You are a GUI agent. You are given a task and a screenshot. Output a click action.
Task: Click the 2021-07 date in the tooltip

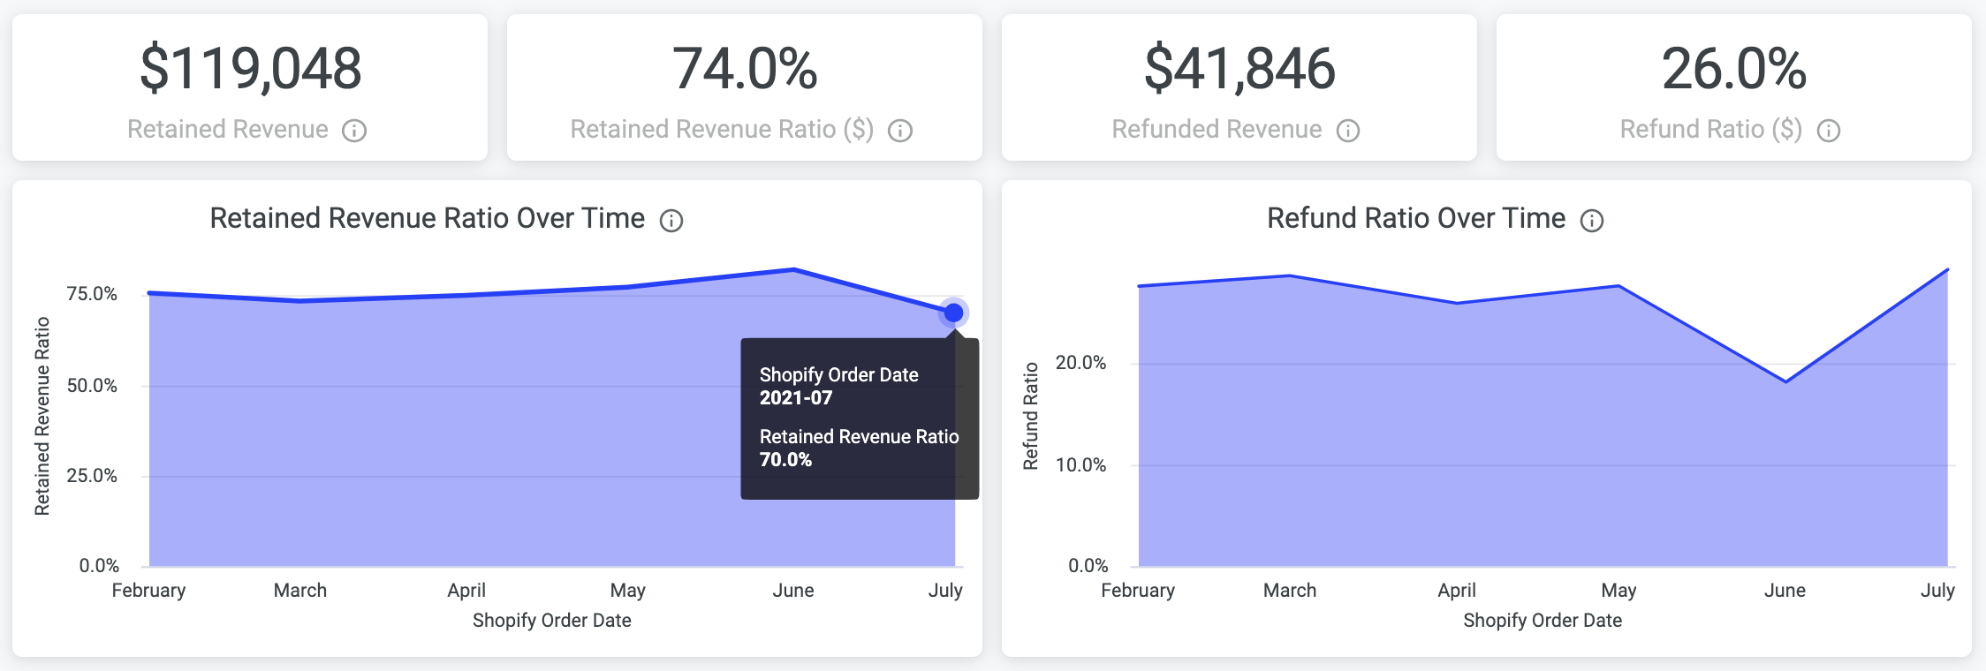coord(796,397)
